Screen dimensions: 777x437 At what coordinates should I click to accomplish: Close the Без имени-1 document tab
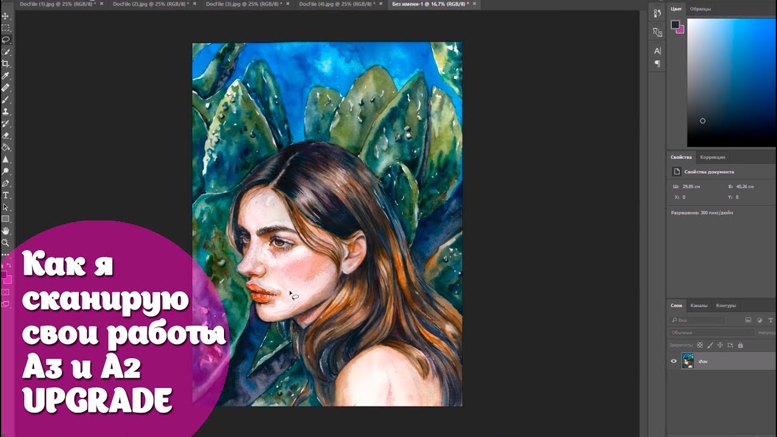click(474, 4)
